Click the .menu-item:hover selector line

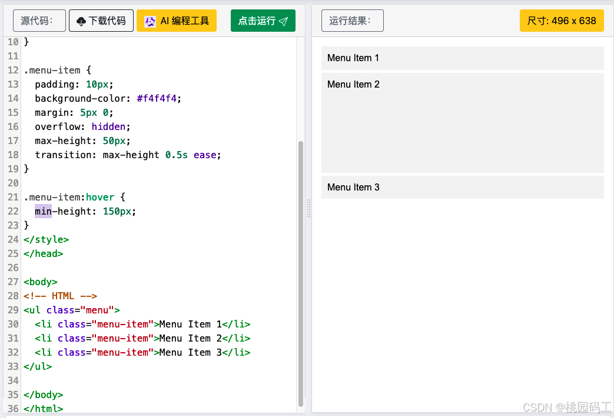click(x=74, y=197)
